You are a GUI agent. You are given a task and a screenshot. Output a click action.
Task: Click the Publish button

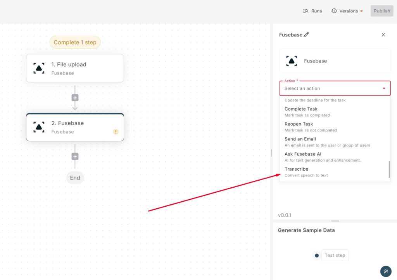[x=382, y=11]
